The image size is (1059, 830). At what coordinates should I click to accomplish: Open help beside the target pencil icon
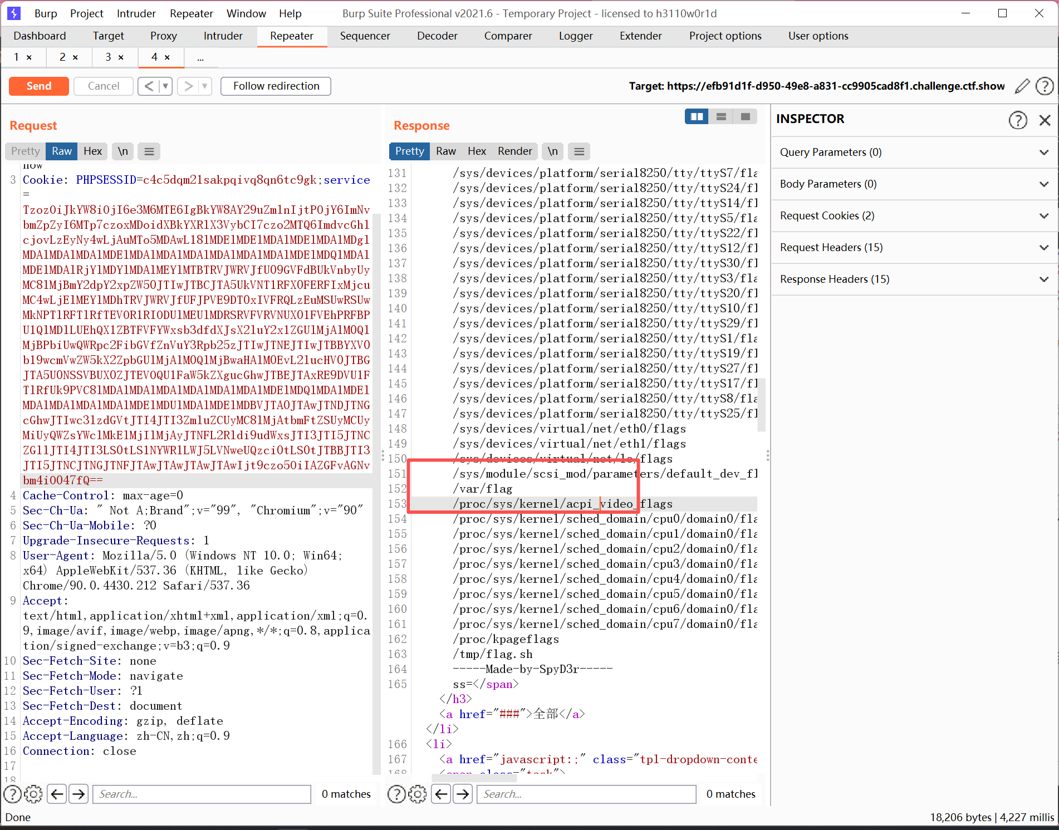pos(1045,86)
